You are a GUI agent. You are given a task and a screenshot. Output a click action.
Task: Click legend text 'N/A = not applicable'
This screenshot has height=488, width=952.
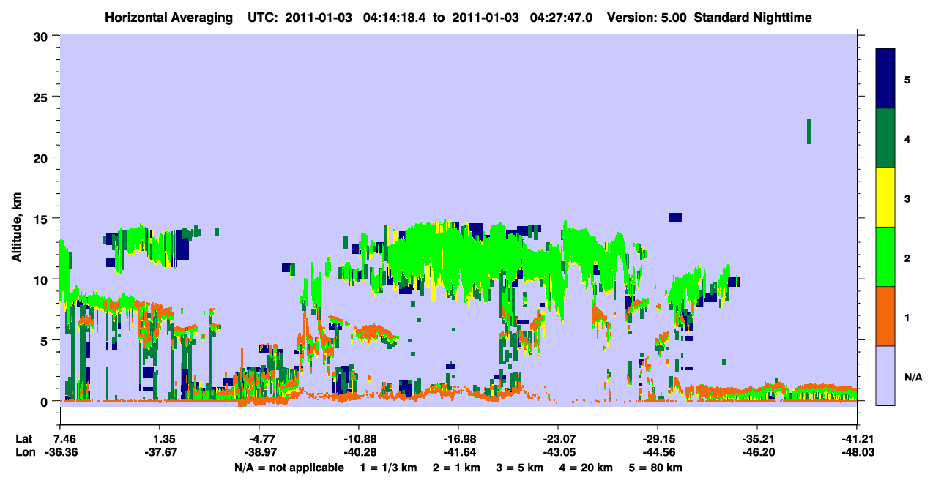289,468
